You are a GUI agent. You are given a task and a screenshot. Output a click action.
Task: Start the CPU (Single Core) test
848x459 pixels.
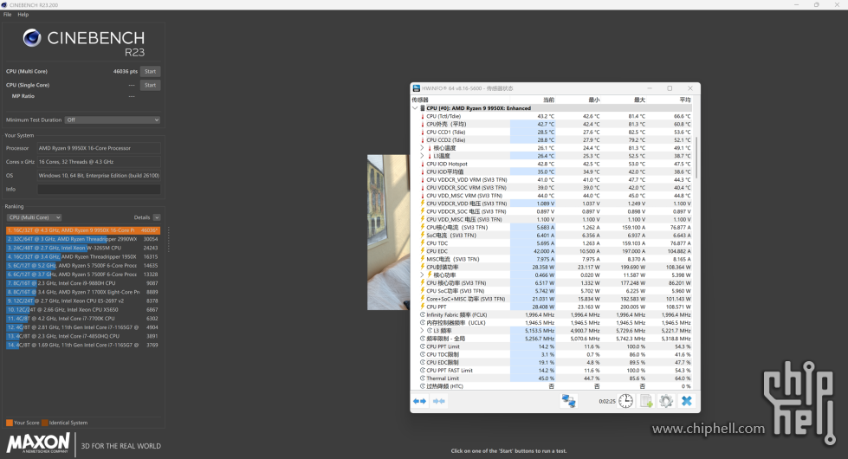(151, 85)
